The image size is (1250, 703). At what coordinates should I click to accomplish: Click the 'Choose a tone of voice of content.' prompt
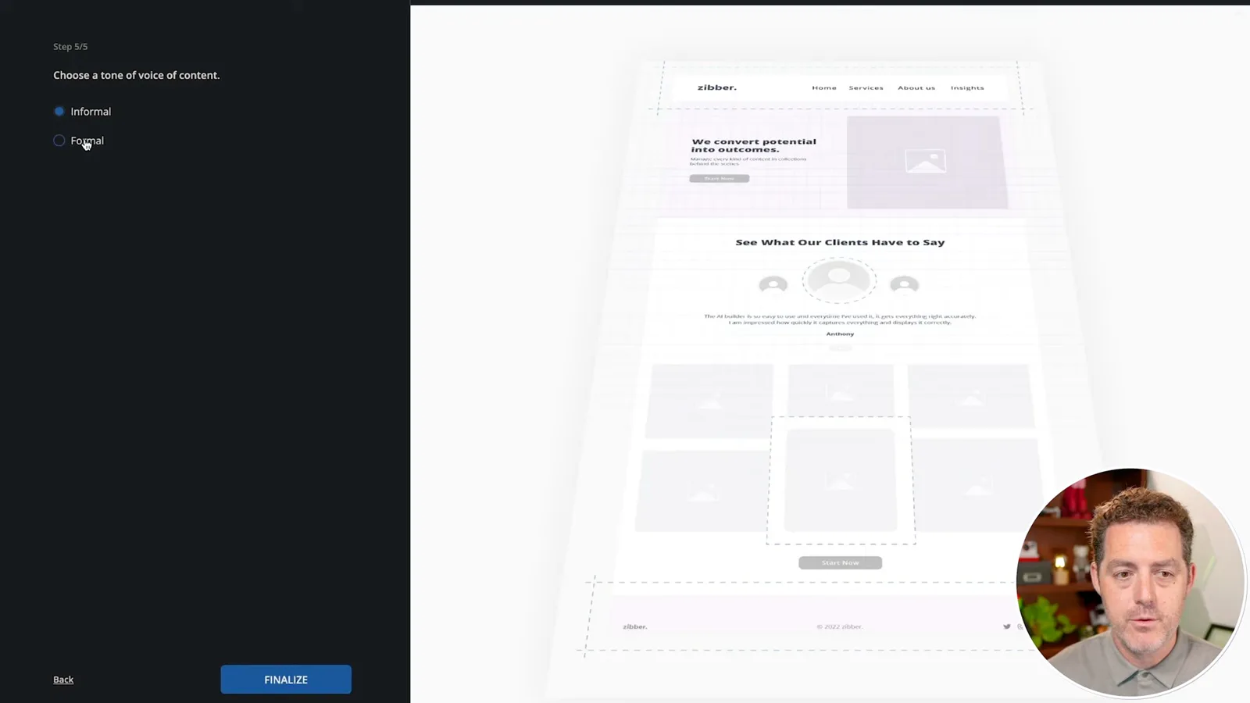(137, 75)
